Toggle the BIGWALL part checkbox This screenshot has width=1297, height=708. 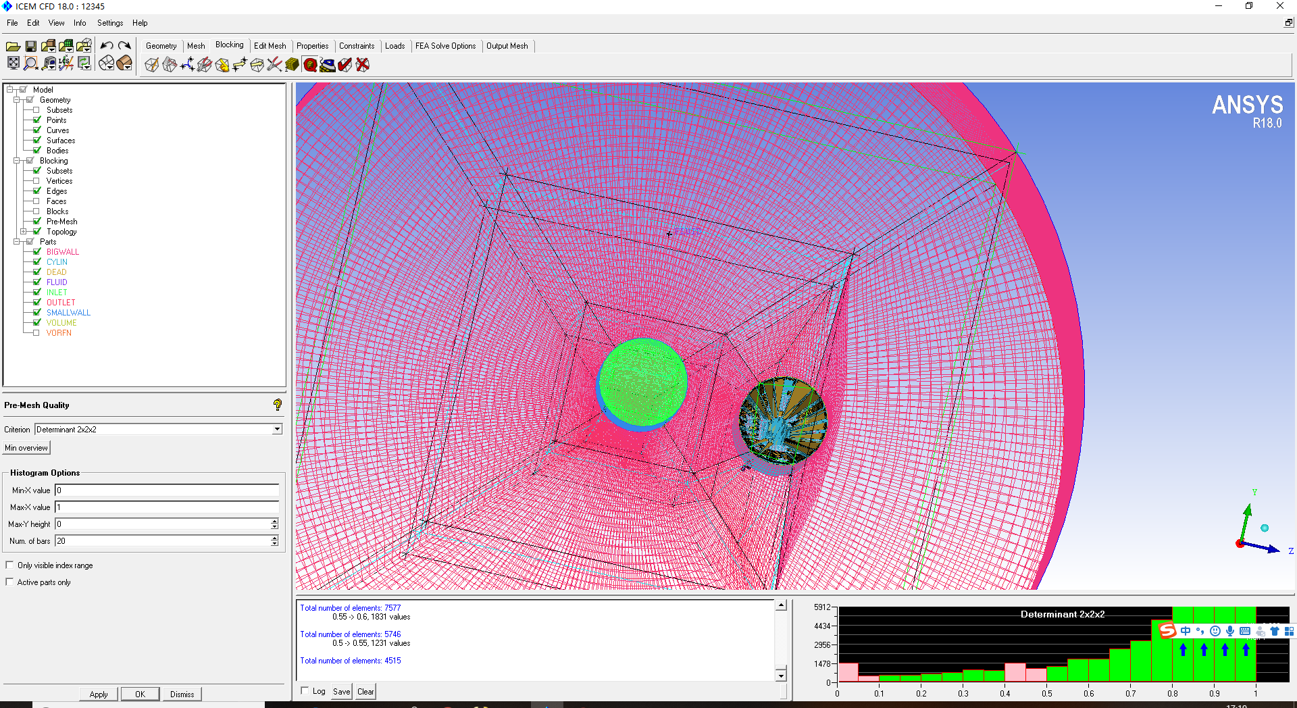pos(37,252)
